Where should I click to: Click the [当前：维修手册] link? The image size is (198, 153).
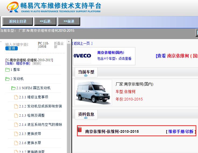coord(18,63)
